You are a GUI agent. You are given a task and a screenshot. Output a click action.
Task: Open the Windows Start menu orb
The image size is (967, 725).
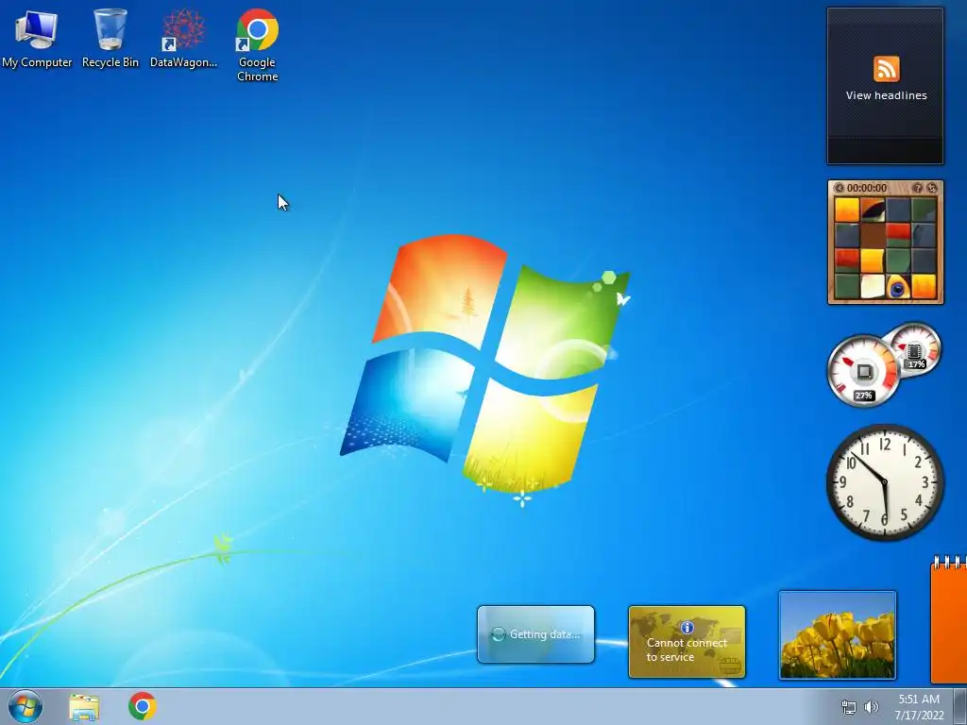coord(25,706)
